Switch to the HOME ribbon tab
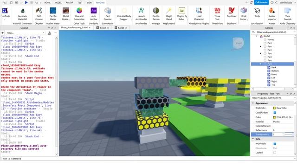This screenshot has width=297, height=167. click(47, 3)
